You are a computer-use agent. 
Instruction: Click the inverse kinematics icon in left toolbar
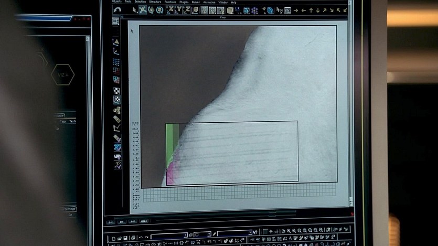coord(117,128)
